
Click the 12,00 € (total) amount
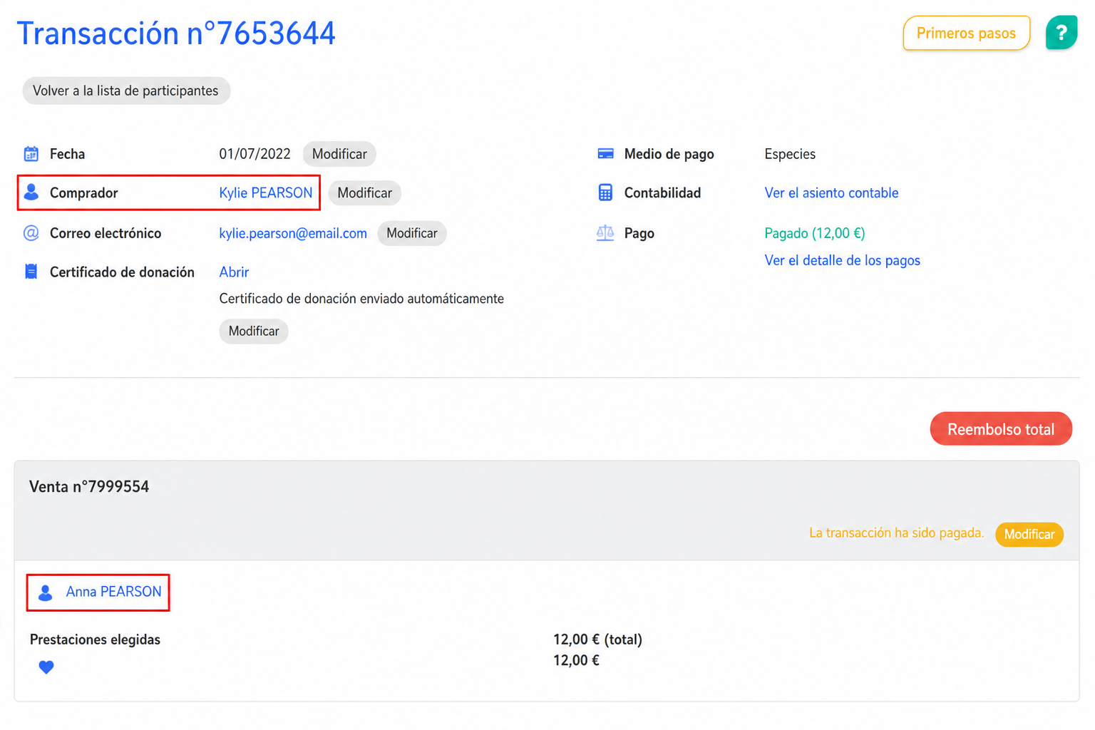597,639
